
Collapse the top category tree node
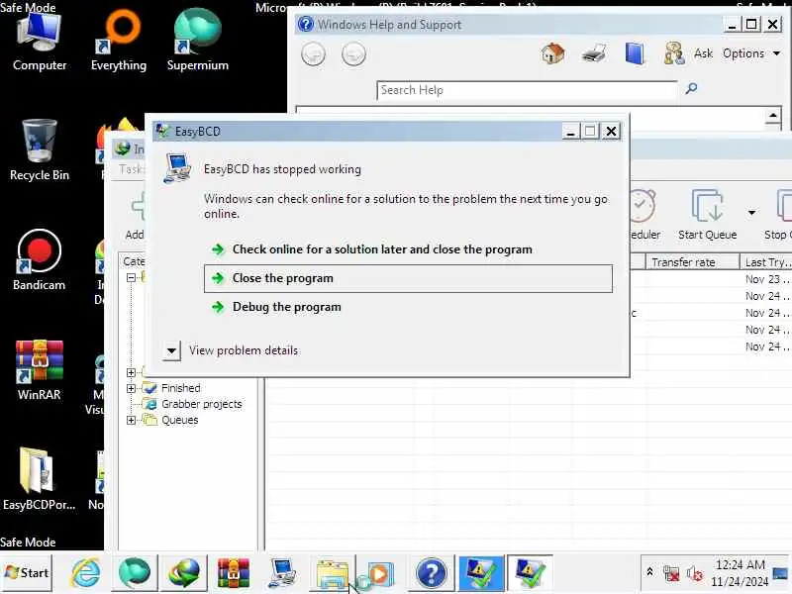131,277
